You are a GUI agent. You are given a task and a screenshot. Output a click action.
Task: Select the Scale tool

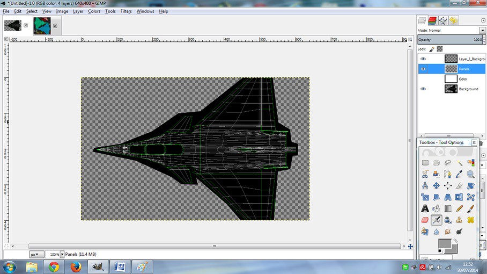point(425,197)
